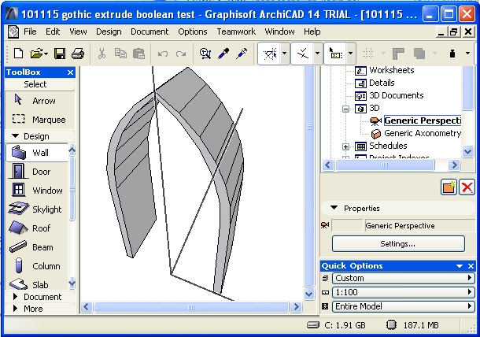The width and height of the screenshot is (480, 337).
Task: Open the special snap dropdown arrow
Action: click(x=317, y=54)
